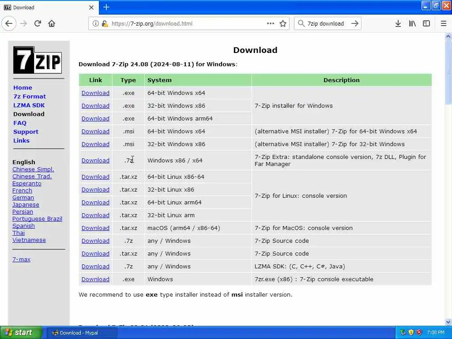Go back to the previous page
Screen dimensions: 452x339
[x=9, y=23]
